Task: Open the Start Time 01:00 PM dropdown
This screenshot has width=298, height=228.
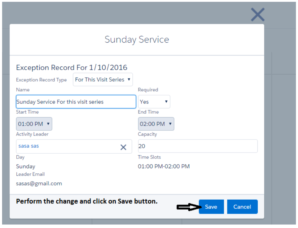Action: (x=34, y=124)
